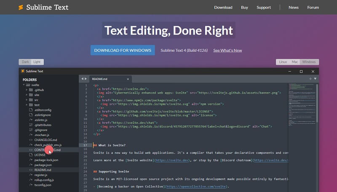Expand the site folder arrow

click(27, 95)
